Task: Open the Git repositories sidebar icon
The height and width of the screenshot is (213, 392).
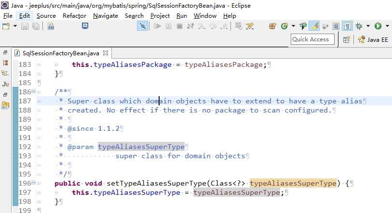Action: (x=5, y=105)
